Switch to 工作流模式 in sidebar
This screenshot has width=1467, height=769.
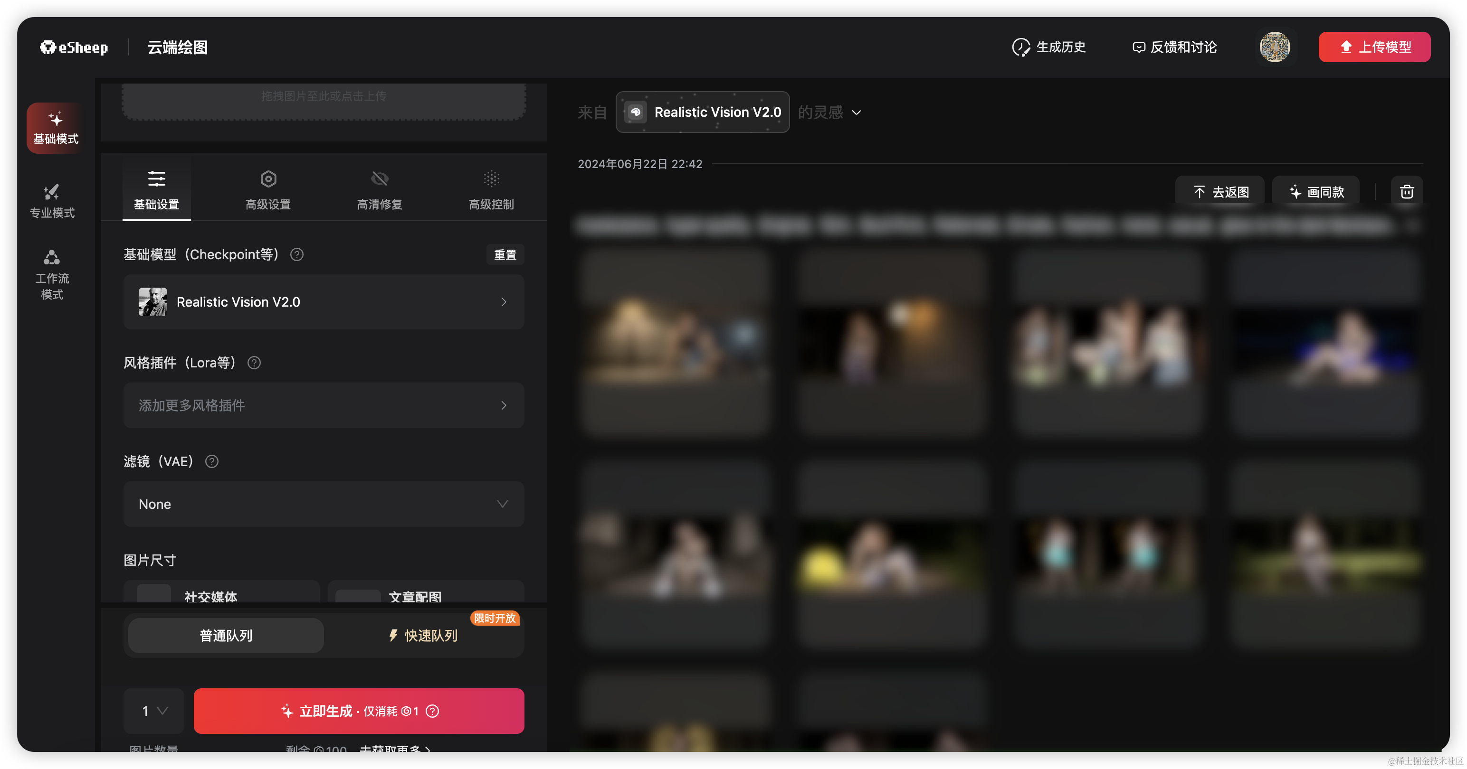(52, 275)
